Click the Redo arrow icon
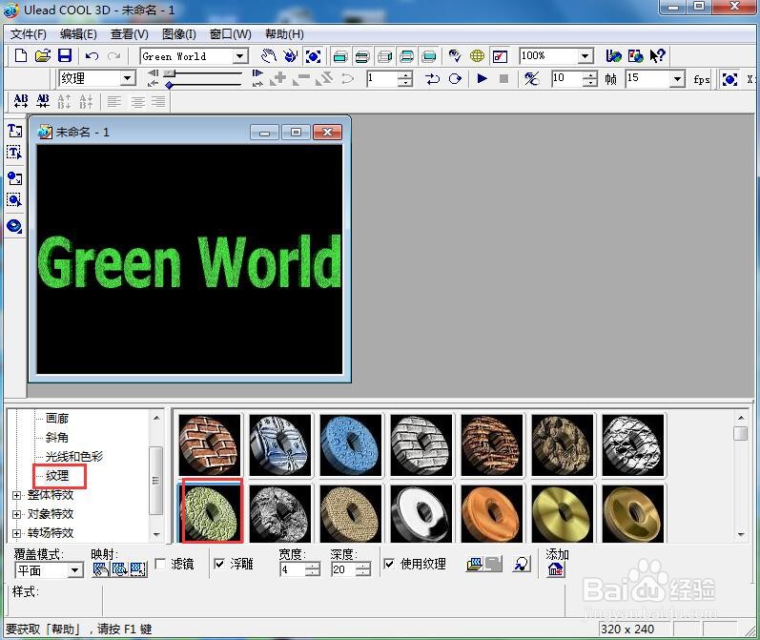 pos(113,56)
